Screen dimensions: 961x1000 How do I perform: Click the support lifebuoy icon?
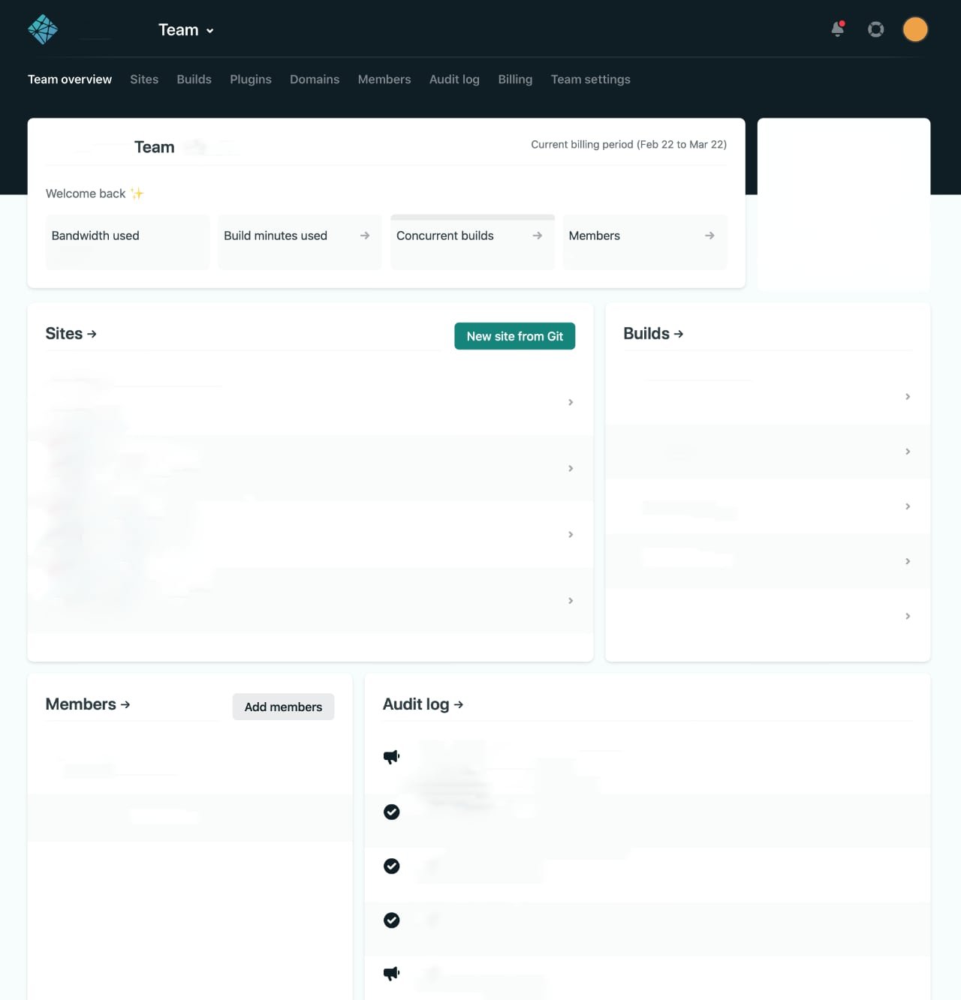point(875,29)
